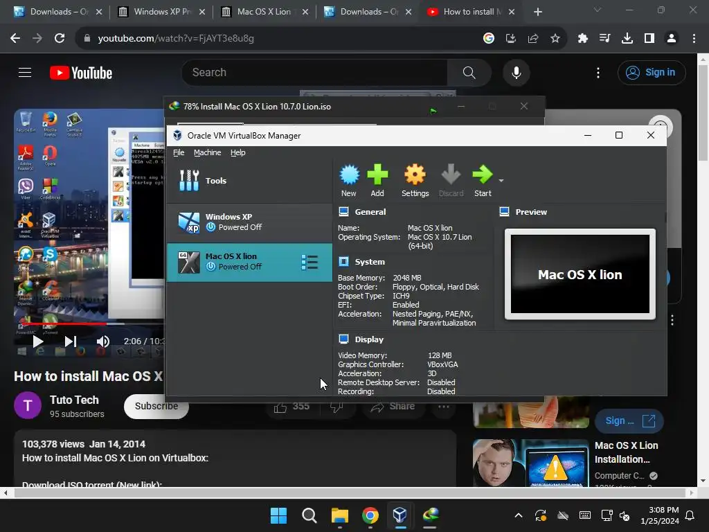Switch to How to install YouTube tab
The image size is (709, 532).
pyautogui.click(x=470, y=12)
